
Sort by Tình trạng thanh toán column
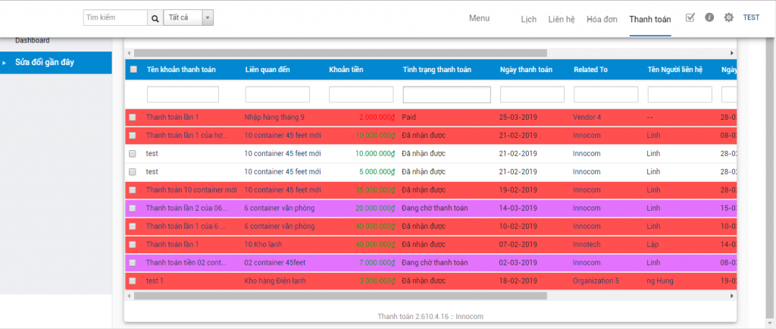[437, 70]
